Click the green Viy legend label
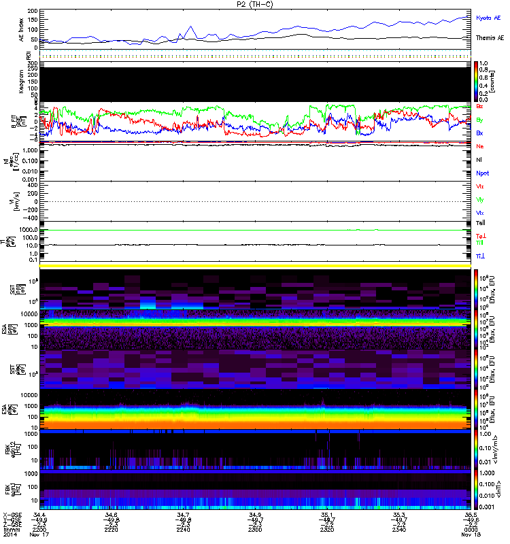 479,200
